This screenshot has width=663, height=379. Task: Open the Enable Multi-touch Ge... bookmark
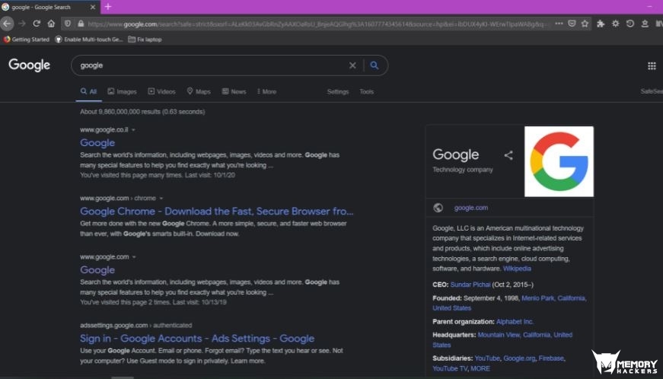tap(89, 40)
